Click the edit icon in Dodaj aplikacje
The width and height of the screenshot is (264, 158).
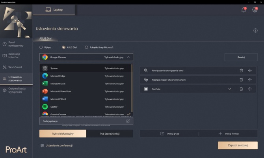[128, 121]
